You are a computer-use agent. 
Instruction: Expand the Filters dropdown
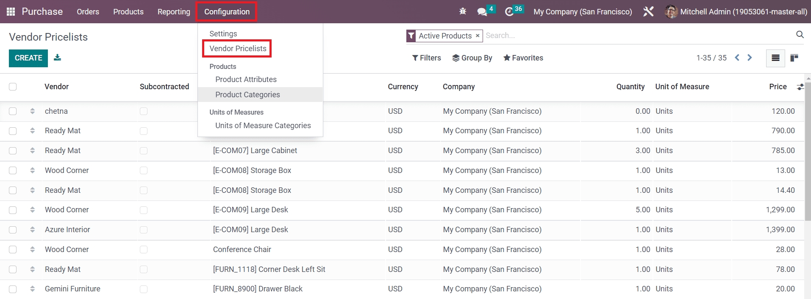click(427, 58)
